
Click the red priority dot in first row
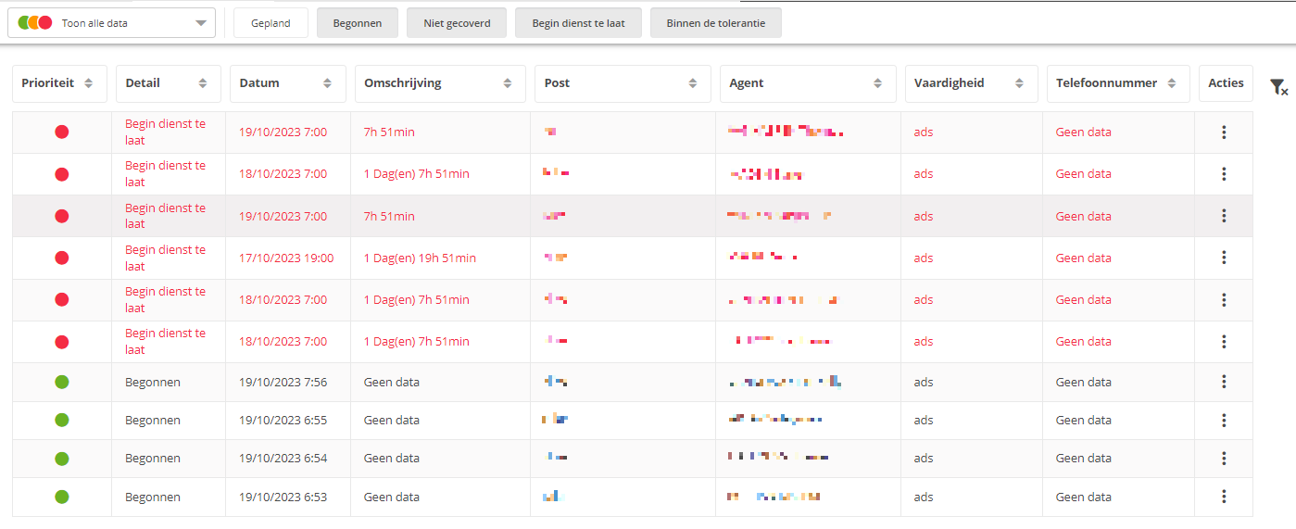click(62, 132)
